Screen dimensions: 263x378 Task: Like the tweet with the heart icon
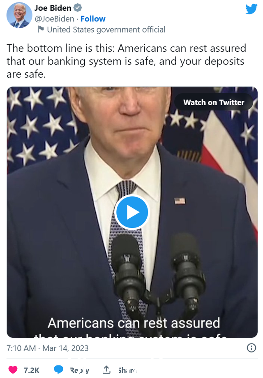[13, 369]
